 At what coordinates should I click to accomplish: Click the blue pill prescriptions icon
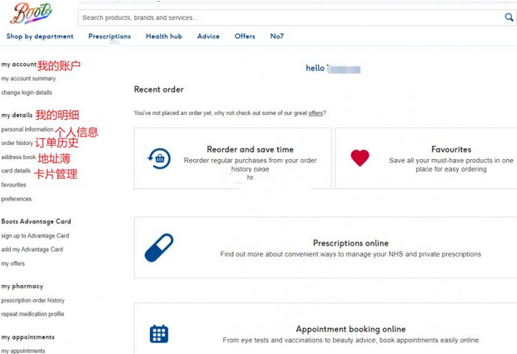159,247
